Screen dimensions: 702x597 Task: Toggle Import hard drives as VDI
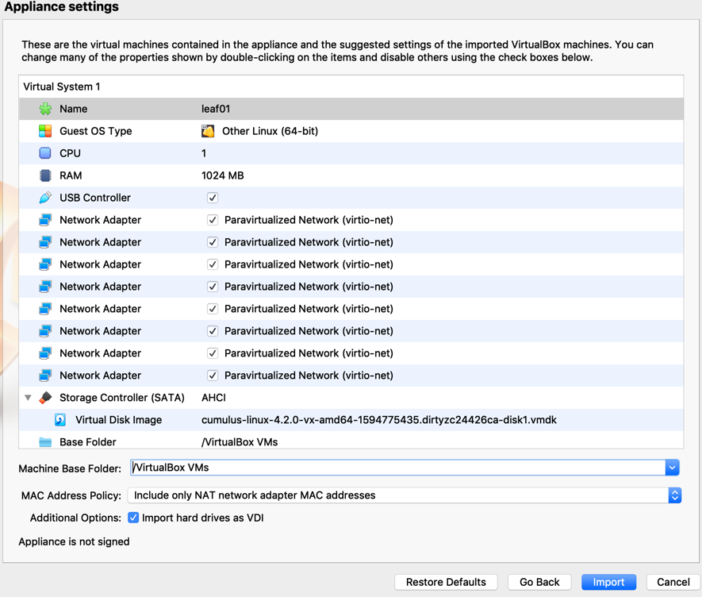[133, 518]
